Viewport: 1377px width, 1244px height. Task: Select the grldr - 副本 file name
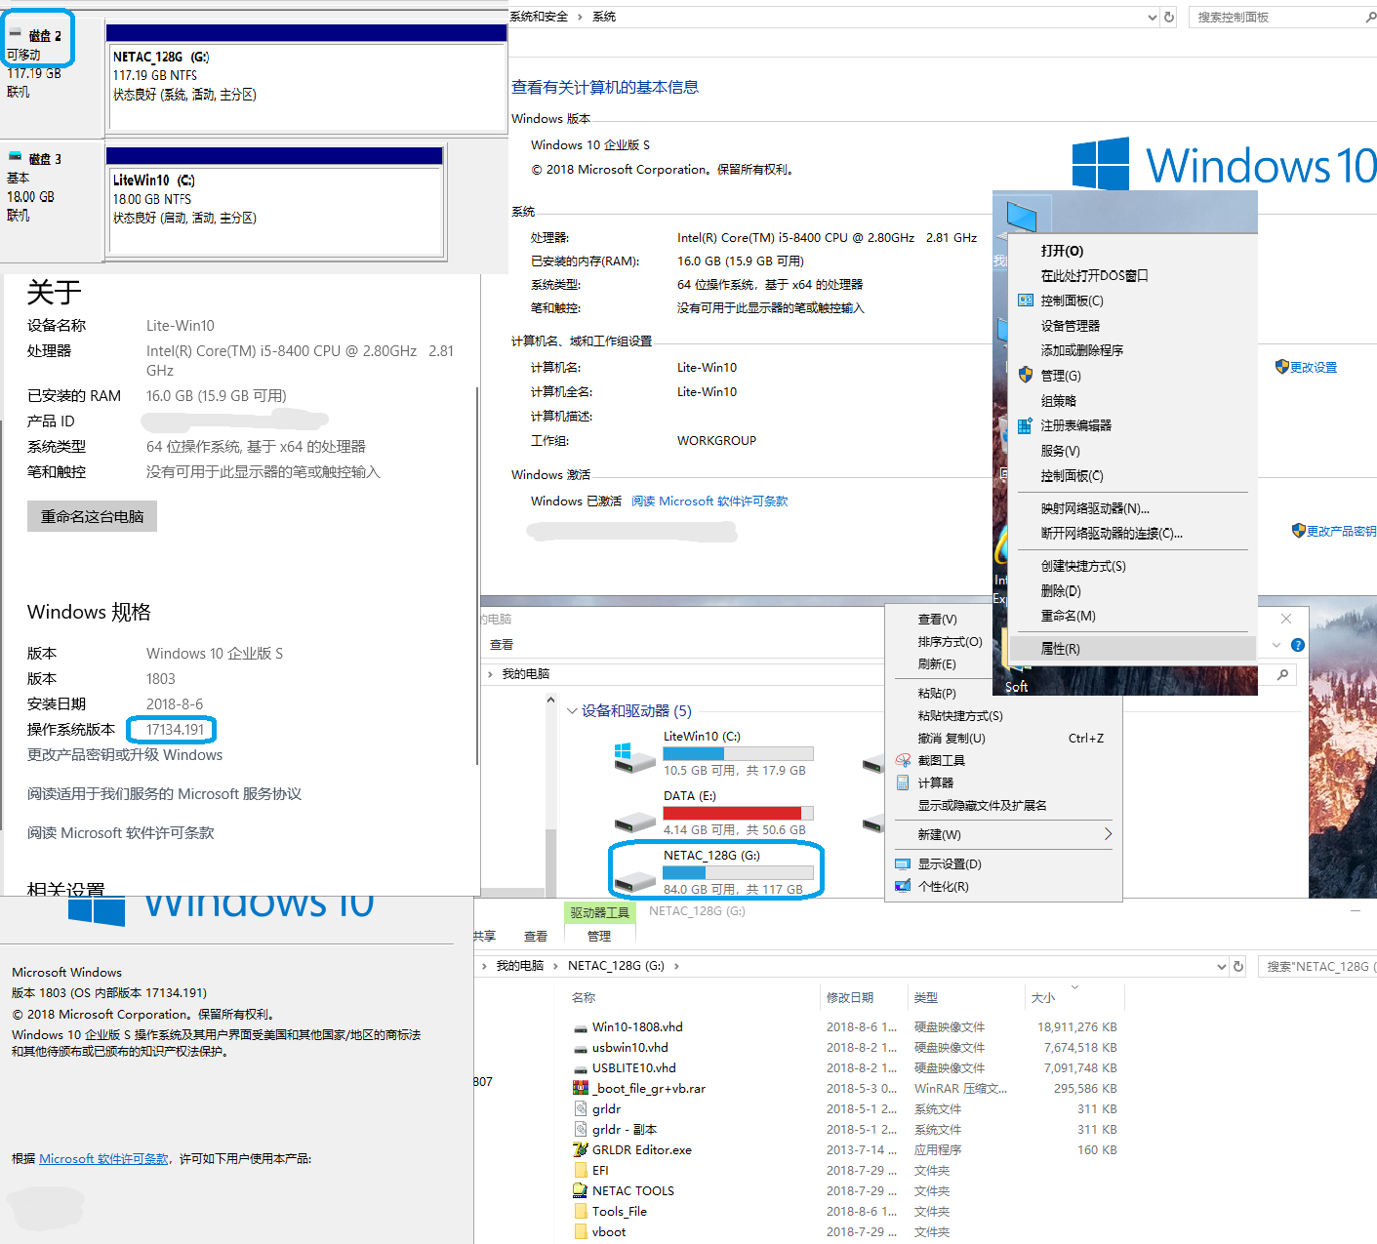pos(625,1130)
